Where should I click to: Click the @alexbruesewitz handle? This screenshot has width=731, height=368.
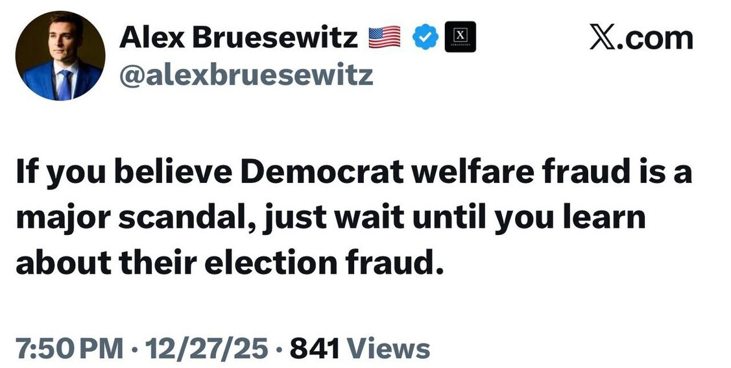coord(246,75)
